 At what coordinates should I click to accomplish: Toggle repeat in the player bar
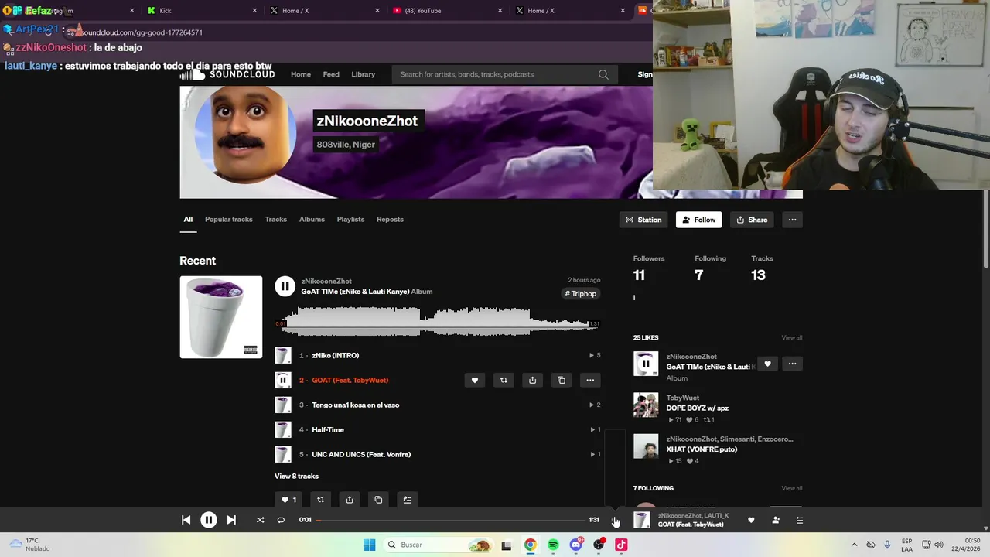pyautogui.click(x=281, y=520)
